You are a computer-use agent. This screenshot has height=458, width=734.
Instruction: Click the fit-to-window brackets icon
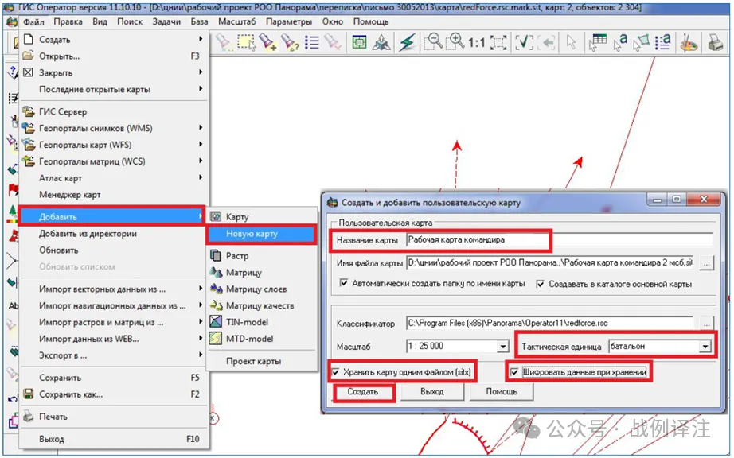498,42
